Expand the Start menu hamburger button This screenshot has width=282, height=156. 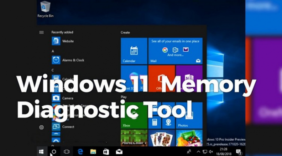point(41,32)
